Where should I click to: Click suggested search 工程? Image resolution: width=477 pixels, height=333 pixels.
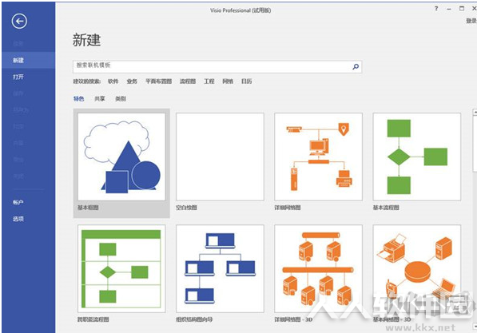tap(209, 81)
